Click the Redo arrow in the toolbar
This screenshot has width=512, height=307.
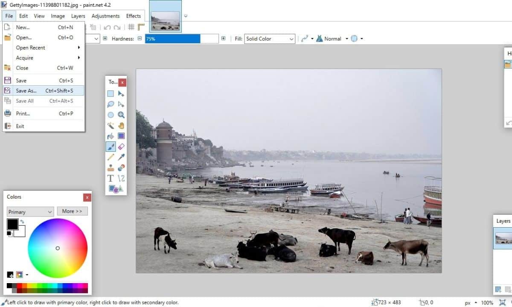(x=117, y=27)
